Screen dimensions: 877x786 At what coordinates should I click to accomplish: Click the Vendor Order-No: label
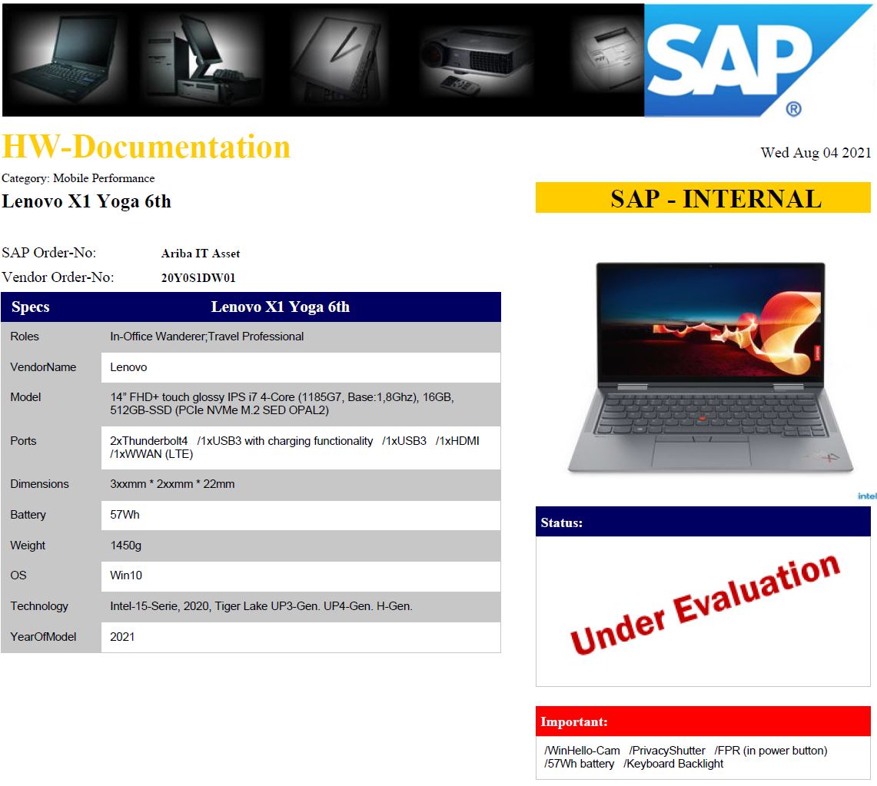[x=58, y=277]
